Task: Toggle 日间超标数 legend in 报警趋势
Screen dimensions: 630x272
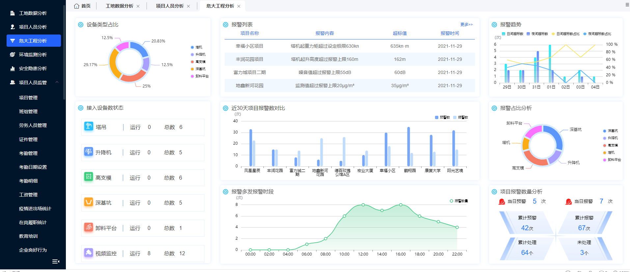Action: (x=512, y=34)
